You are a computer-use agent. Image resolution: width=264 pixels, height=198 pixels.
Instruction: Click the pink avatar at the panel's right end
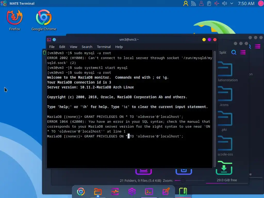pyautogui.click(x=261, y=3)
